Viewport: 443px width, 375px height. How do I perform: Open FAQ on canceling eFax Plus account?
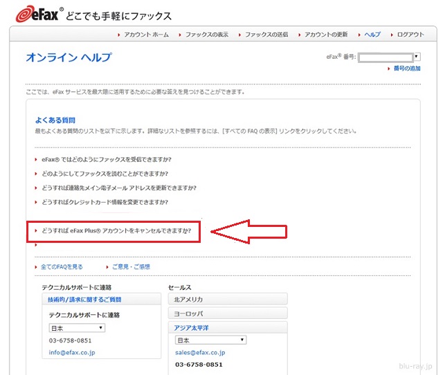click(x=116, y=230)
